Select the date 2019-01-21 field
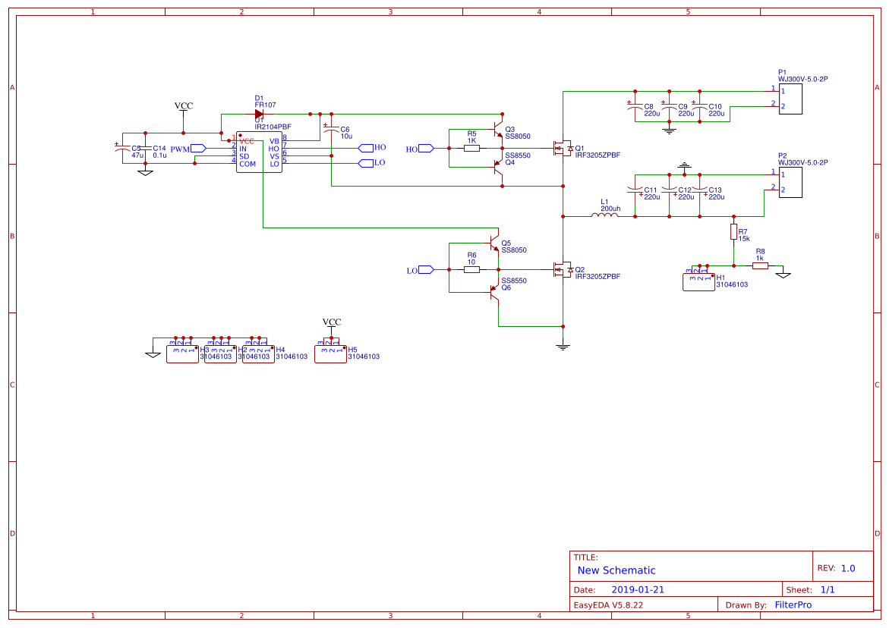Viewport: 889px width, 628px height. pos(637,589)
